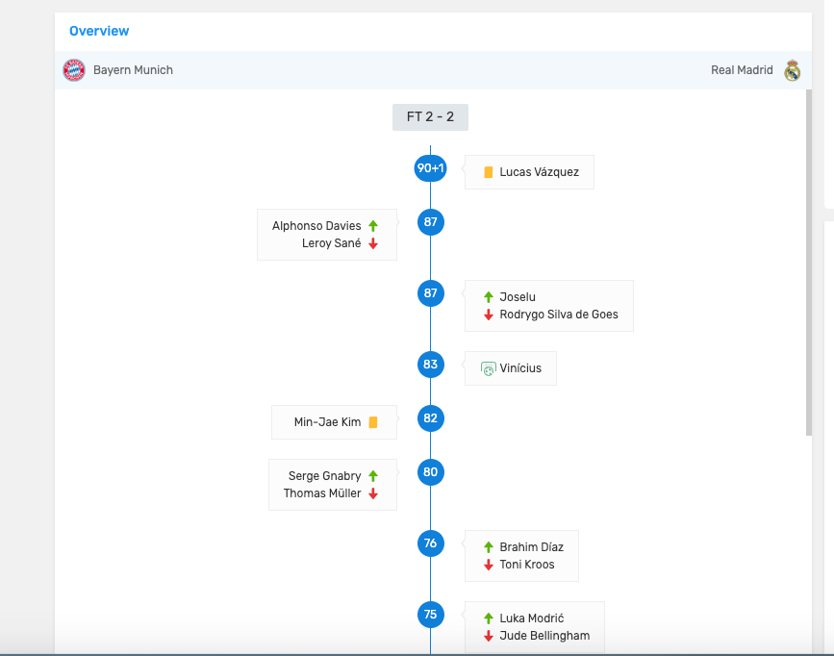Viewport: 834px width, 656px height.
Task: Click the FT 2 - 2 score badge
Action: click(430, 117)
